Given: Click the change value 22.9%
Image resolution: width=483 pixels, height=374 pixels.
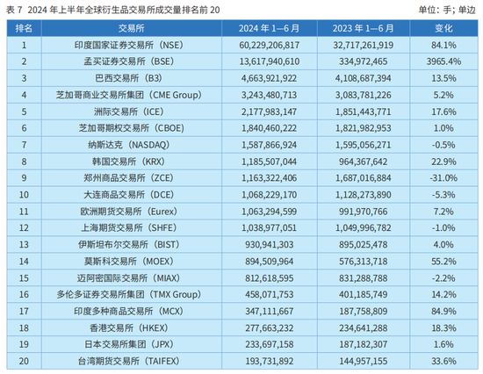Looking at the screenshot, I should pyautogui.click(x=443, y=162).
